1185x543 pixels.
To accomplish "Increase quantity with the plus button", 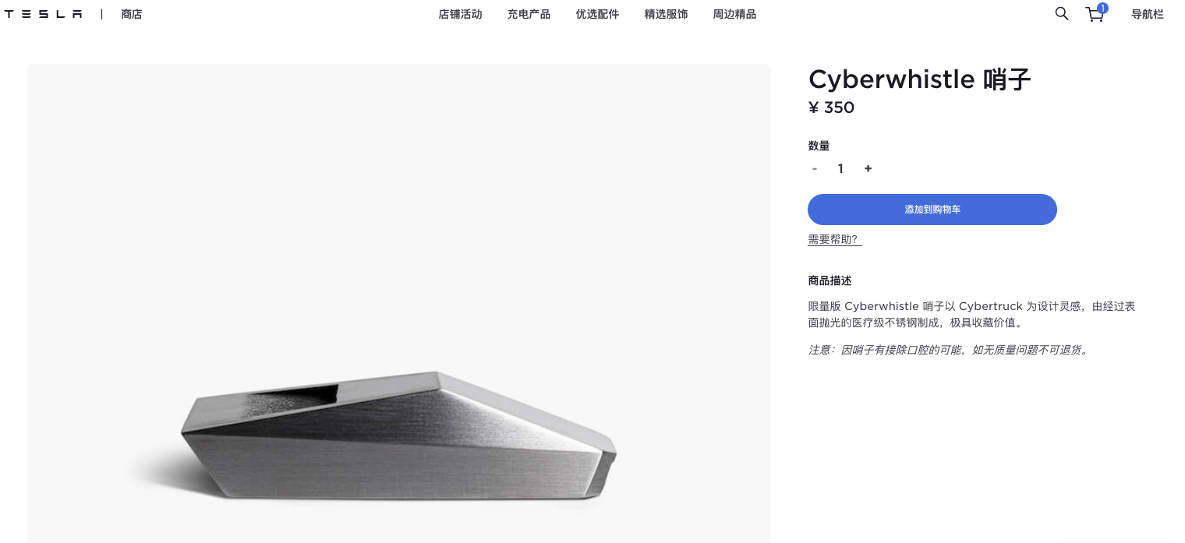I will pos(868,168).
